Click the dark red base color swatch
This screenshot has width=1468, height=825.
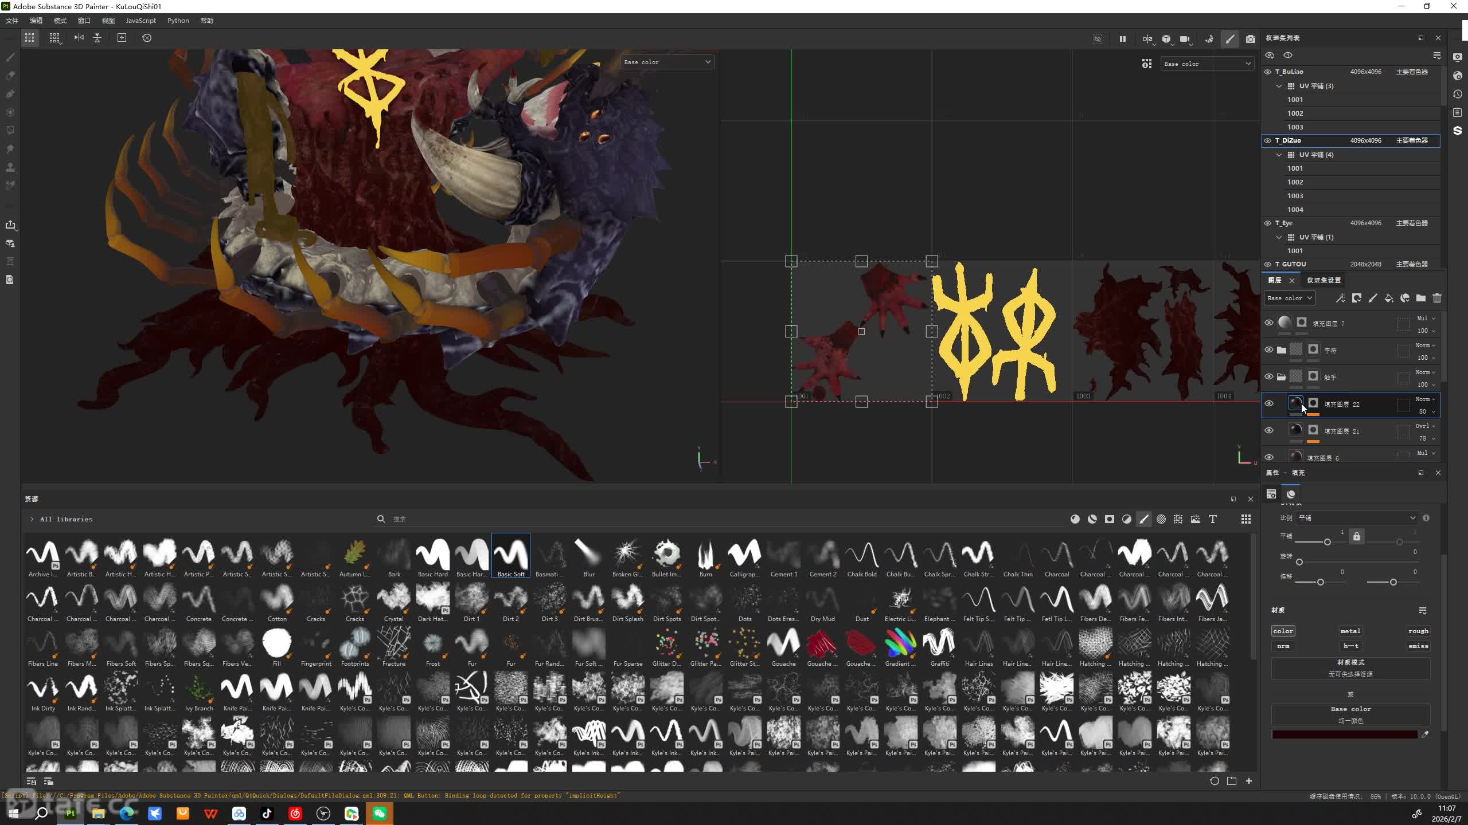[1344, 734]
